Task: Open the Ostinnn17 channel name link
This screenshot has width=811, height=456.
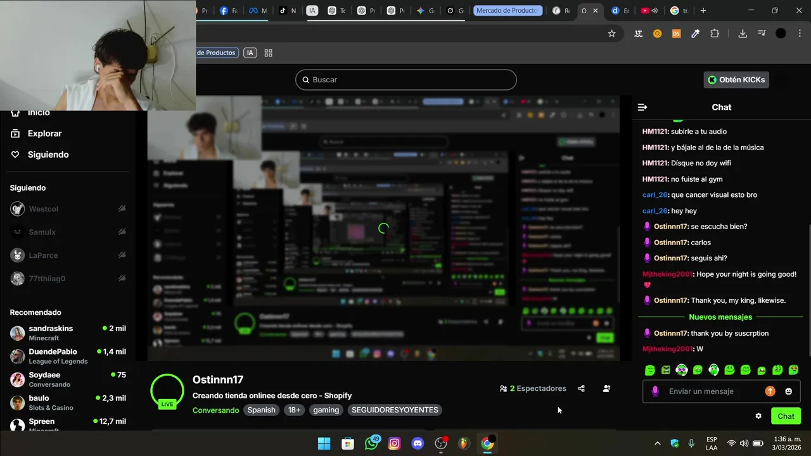Action: pos(218,380)
